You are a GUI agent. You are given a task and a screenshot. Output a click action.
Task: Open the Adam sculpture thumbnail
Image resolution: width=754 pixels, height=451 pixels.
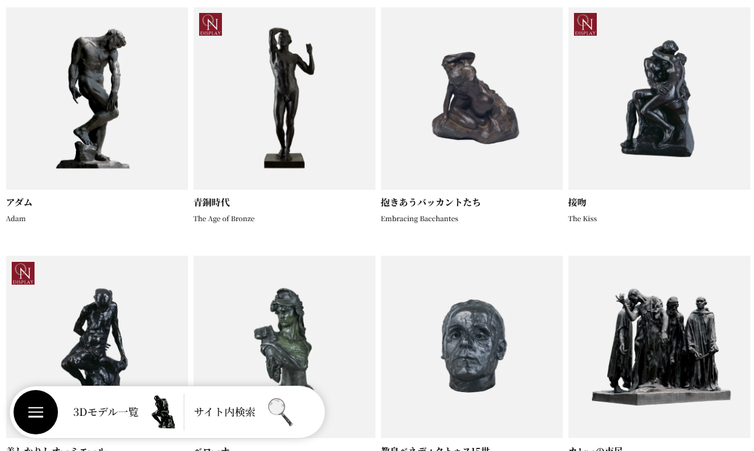[97, 99]
